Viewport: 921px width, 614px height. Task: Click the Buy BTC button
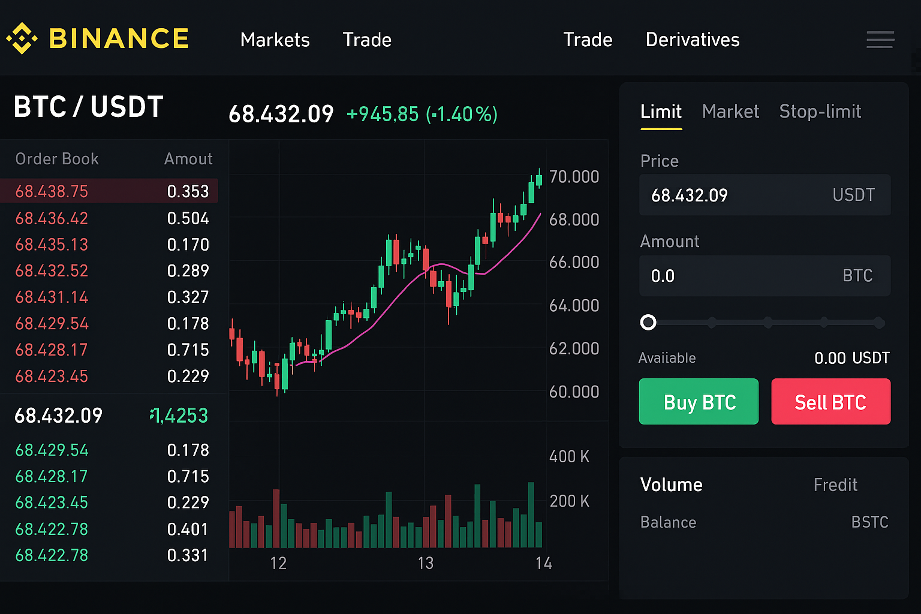699,402
